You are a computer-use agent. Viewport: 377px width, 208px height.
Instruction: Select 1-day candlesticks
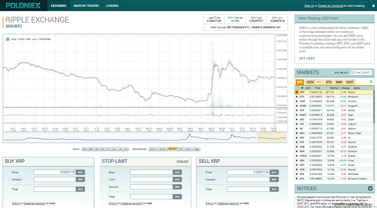[x=196, y=149]
